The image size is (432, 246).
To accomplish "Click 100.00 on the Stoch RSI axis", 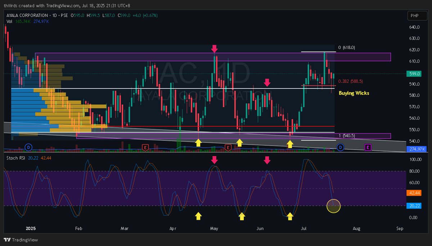I will [x=415, y=159].
